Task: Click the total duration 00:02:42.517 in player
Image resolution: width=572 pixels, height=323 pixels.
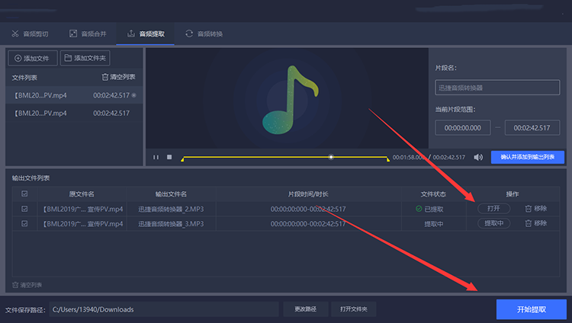Action: tap(449, 158)
